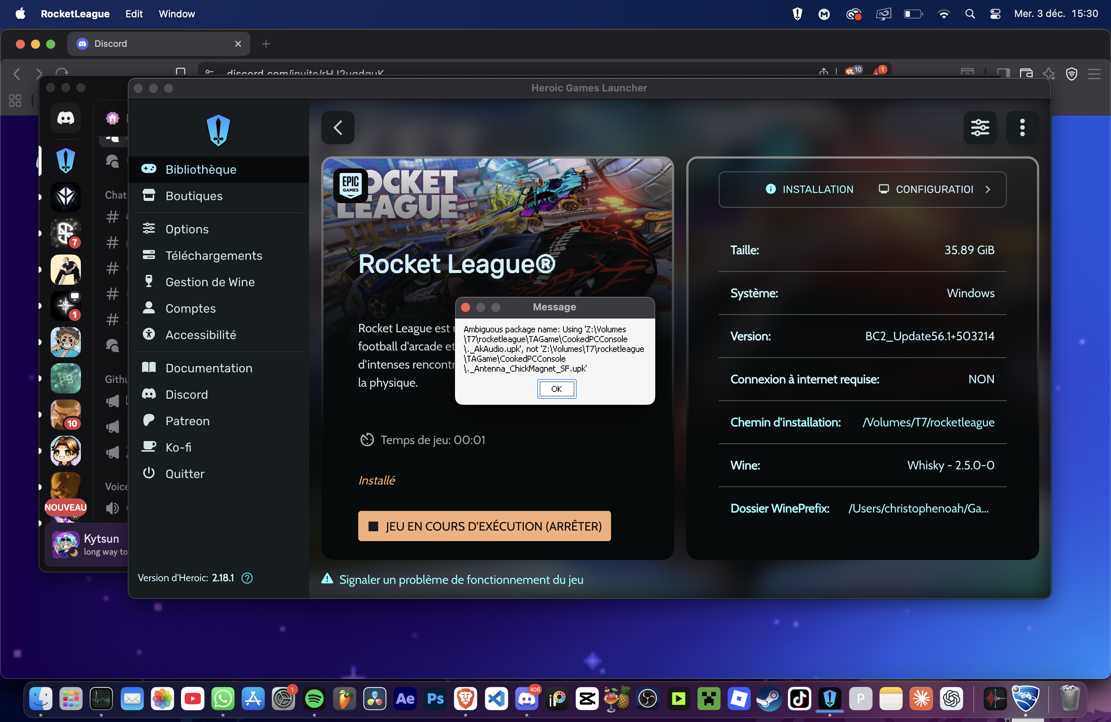Viewport: 1111px width, 722px height.
Task: Expand the tabs chevron beside Configuration
Action: [988, 189]
